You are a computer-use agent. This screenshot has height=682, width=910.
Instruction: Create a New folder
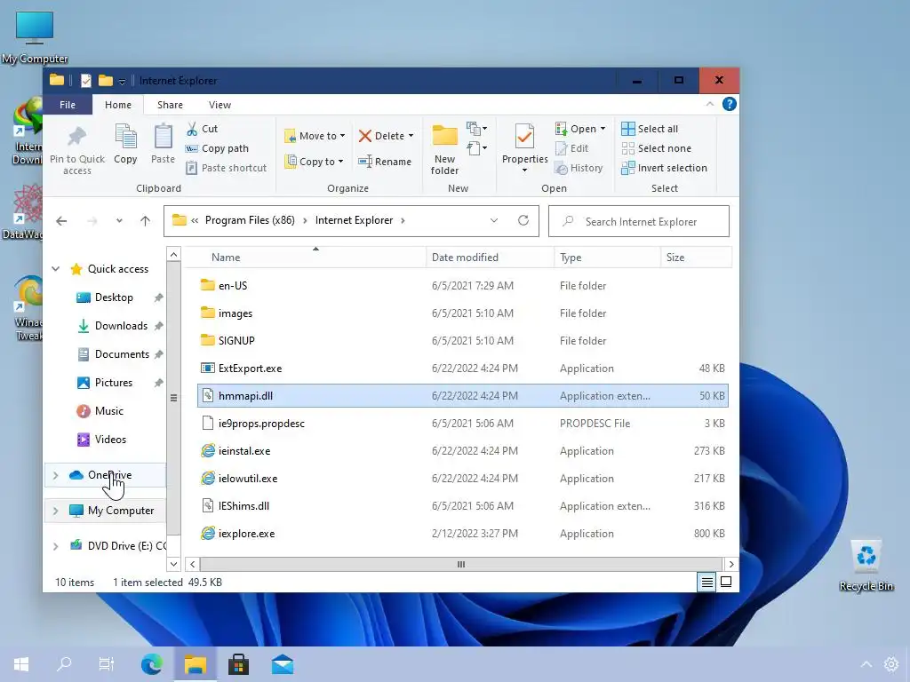[444, 149]
